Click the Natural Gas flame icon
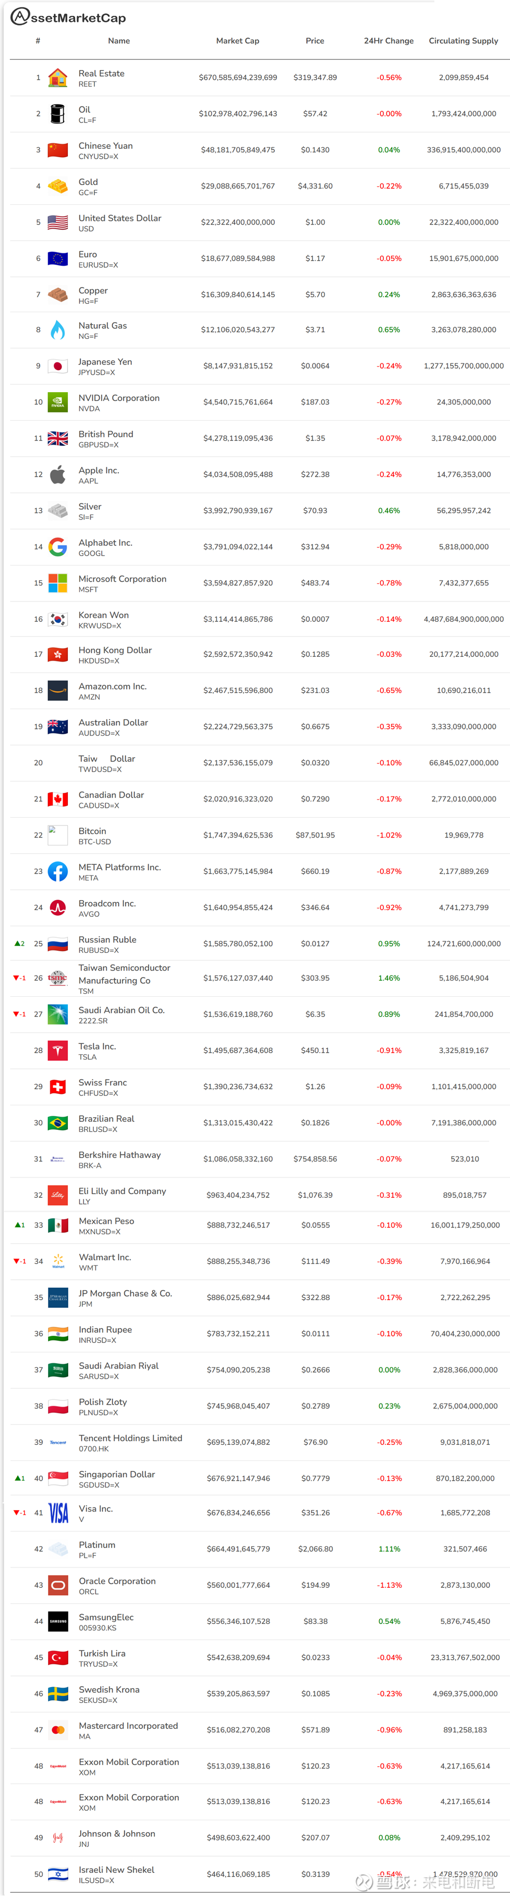The height and width of the screenshot is (1898, 510). click(57, 330)
